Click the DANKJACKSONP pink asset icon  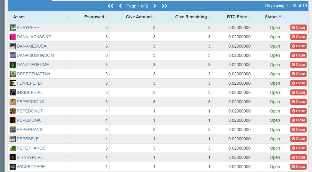[13, 37]
